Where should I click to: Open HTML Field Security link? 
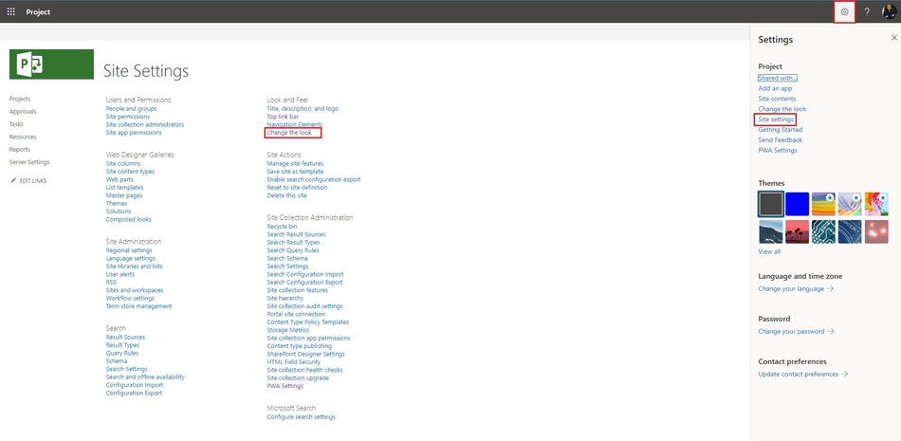pos(294,363)
